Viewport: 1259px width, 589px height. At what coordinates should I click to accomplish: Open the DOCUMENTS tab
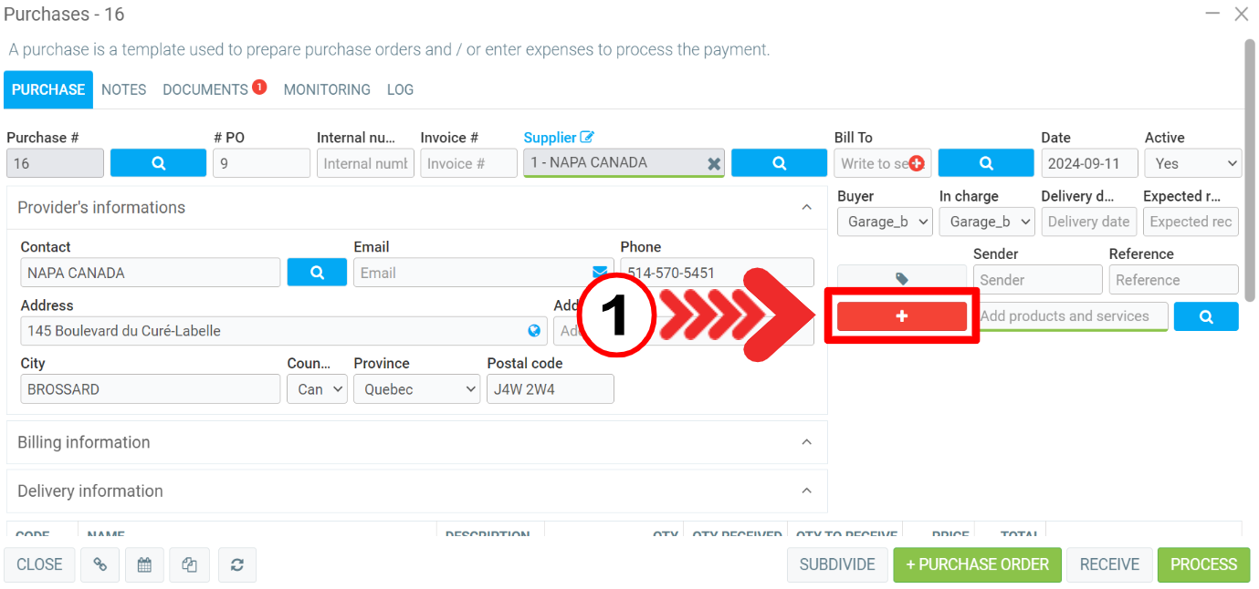pos(205,89)
